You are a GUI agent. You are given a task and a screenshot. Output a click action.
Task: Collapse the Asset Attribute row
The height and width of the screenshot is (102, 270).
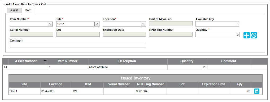point(5,67)
